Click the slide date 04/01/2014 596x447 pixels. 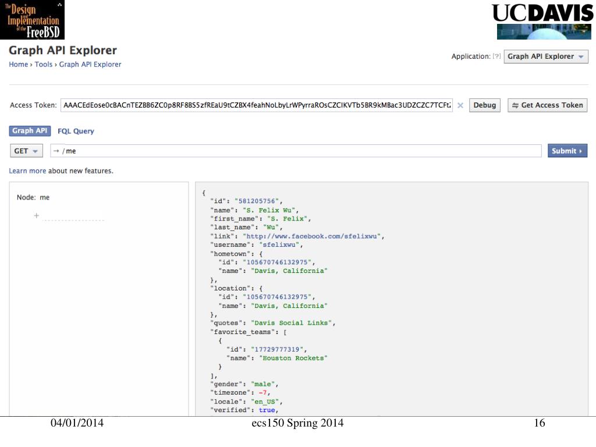(x=77, y=423)
